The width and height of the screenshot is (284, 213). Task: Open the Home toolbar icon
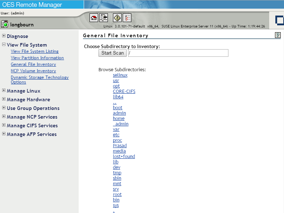click(x=93, y=18)
